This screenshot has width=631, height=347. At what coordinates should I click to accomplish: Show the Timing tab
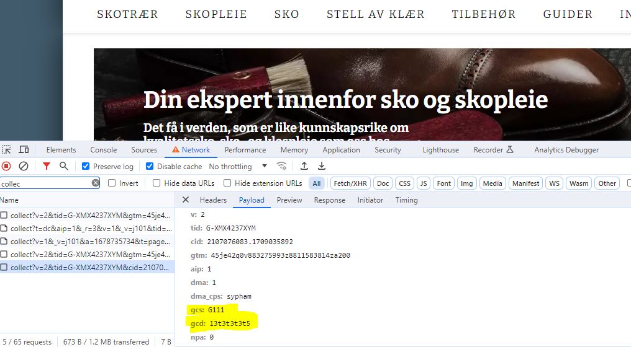click(406, 200)
